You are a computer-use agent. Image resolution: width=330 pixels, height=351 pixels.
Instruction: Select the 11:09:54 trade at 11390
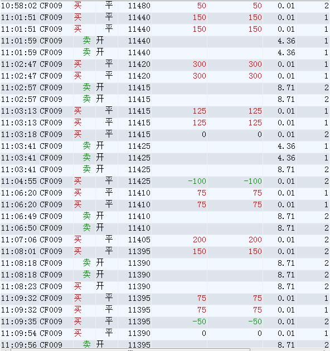[165, 333]
